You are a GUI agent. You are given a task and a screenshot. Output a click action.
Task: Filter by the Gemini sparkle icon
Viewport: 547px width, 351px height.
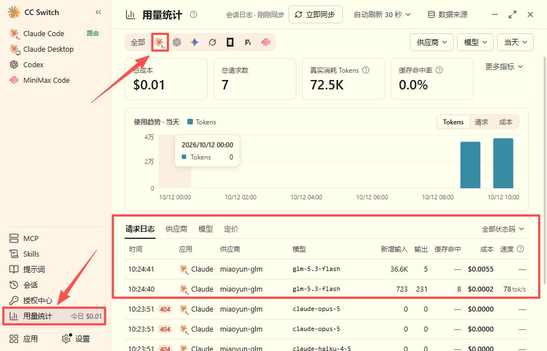click(195, 43)
